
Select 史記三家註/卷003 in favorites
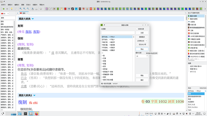(196, 66)
